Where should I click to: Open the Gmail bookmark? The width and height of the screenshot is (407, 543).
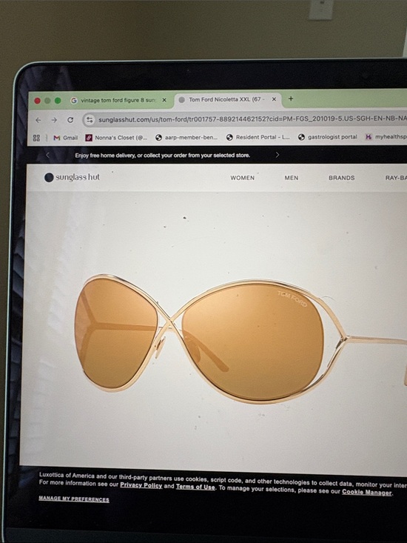coord(65,138)
